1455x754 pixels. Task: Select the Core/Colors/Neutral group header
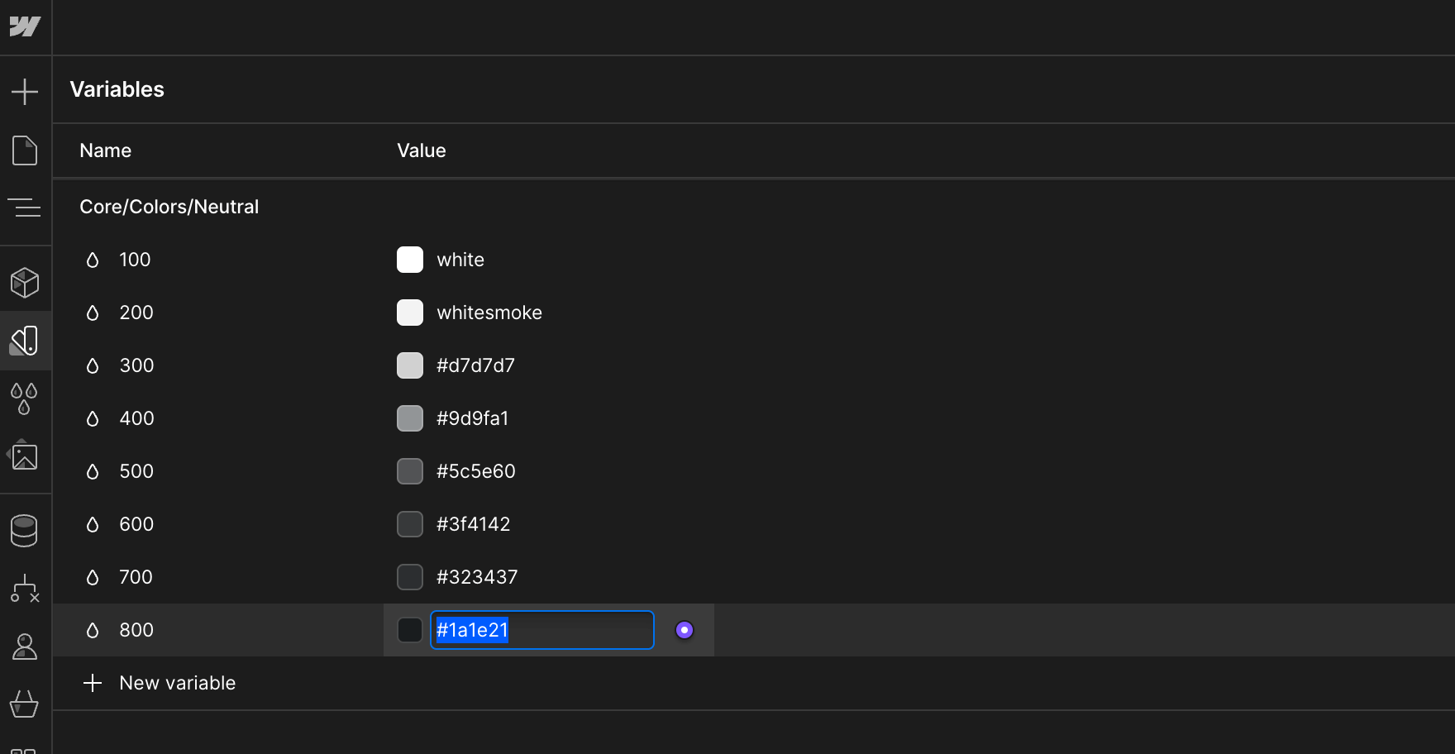click(x=169, y=207)
